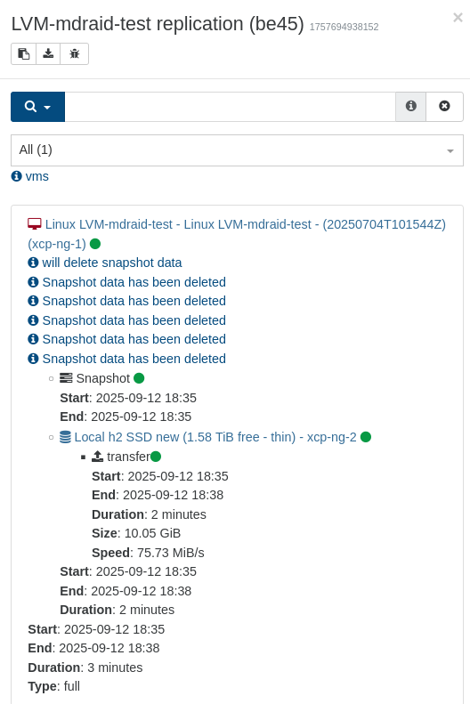The width and height of the screenshot is (470, 704).
Task: Click the vms info label
Action: click(x=30, y=176)
